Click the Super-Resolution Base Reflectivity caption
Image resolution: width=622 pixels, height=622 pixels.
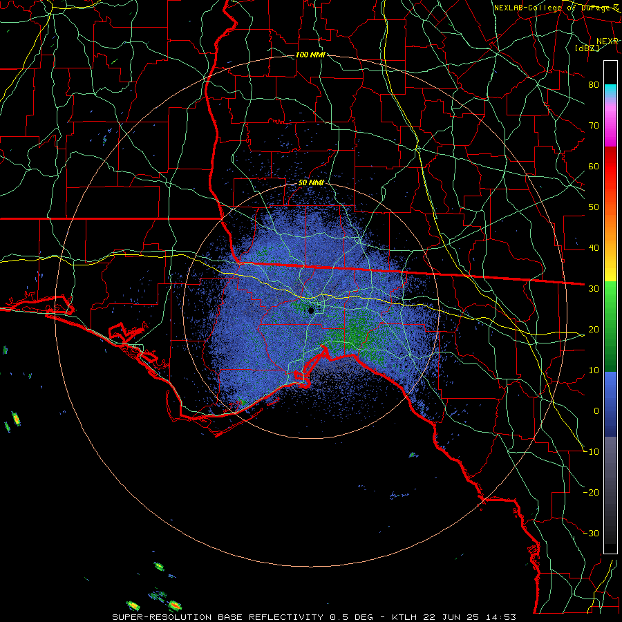point(314,617)
